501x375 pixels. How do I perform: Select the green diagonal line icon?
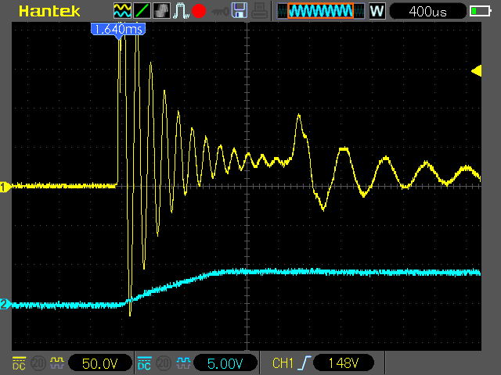142,11
